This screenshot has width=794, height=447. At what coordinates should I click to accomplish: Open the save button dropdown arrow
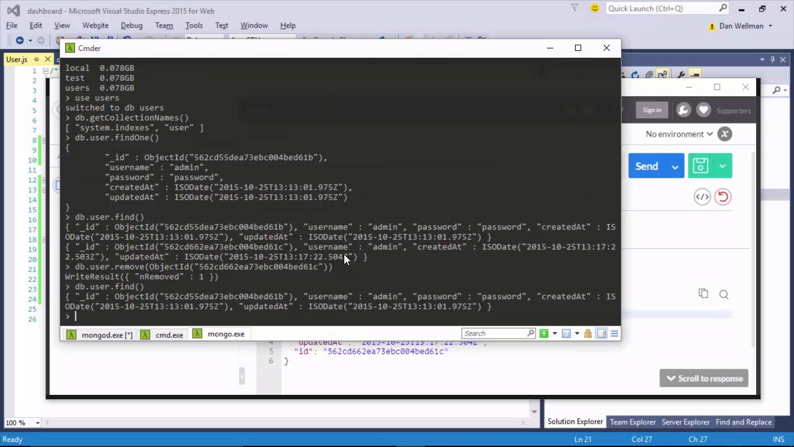click(x=723, y=166)
